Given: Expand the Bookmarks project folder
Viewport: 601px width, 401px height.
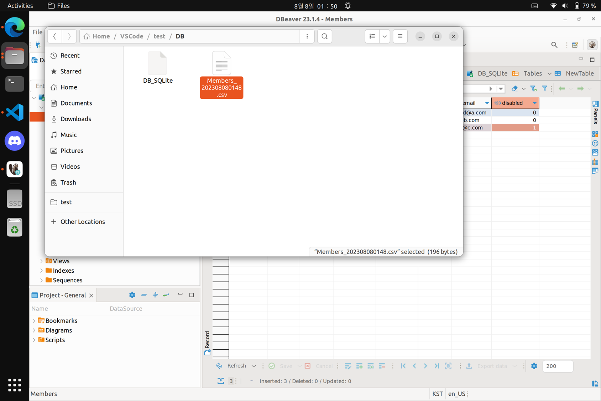Looking at the screenshot, I should pos(34,321).
